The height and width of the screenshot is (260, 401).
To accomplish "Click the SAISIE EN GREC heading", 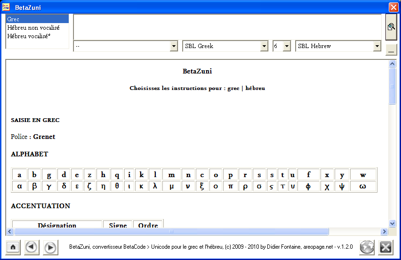I will point(35,120).
